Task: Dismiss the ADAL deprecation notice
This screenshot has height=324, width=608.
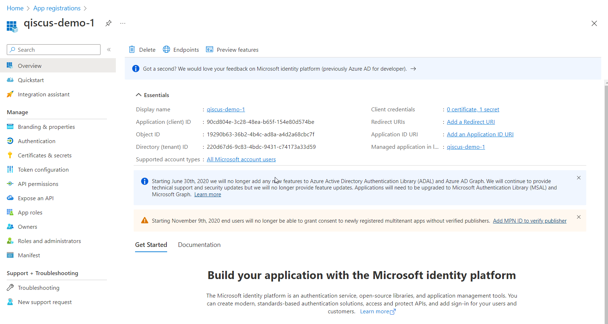Action: tap(579, 178)
